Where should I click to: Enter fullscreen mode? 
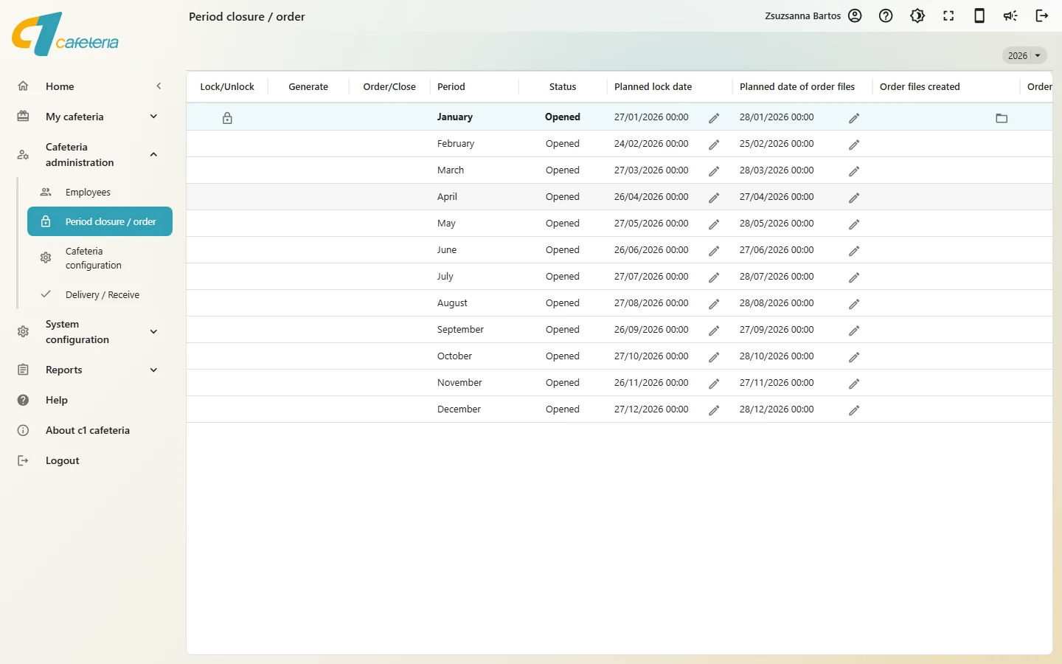948,15
